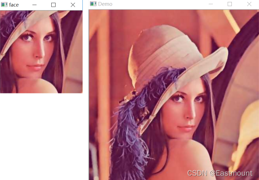Click the woman's nose in the Demo image
Viewport: 259px width, 180px height.
(192, 112)
